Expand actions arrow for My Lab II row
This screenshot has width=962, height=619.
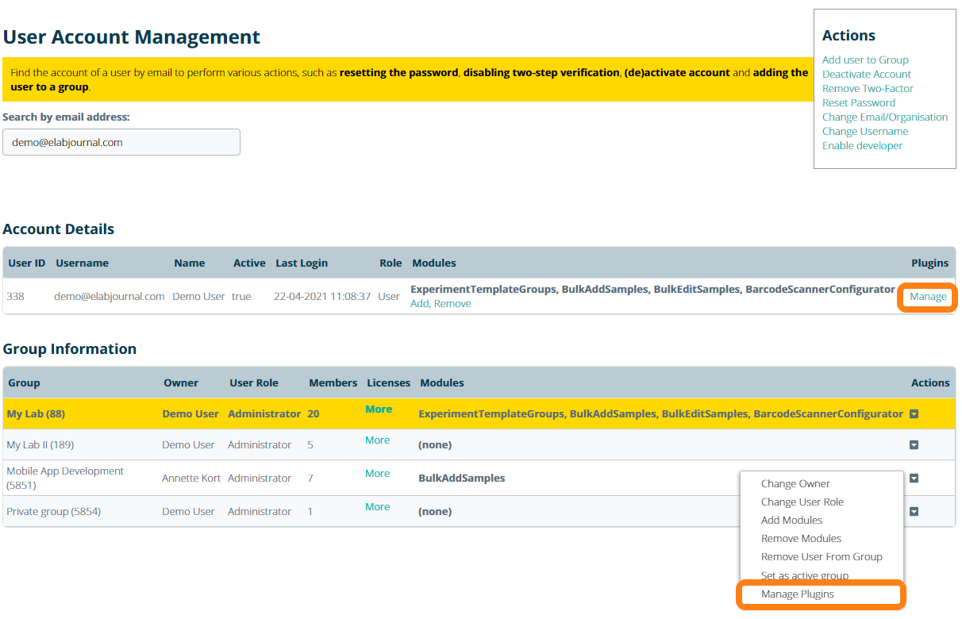click(x=914, y=445)
